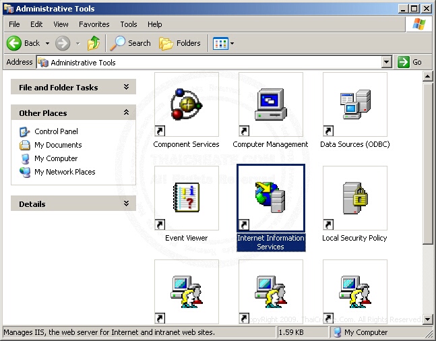Open the Forward history dropdown arrow
The width and height of the screenshot is (436, 341).
78,43
